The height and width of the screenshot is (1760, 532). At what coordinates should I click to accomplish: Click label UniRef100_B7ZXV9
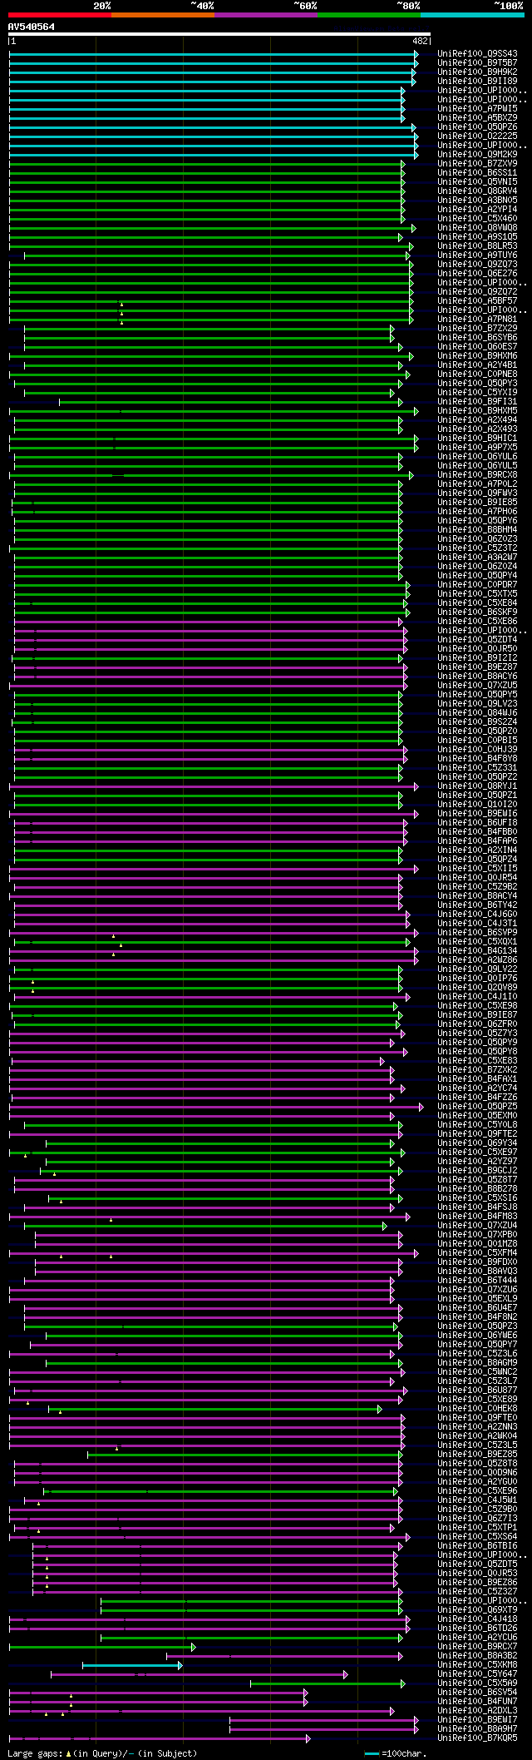pos(477,164)
